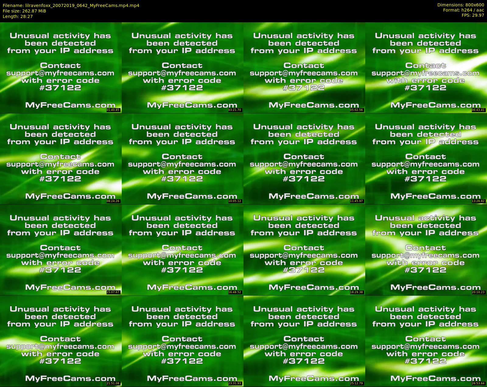
Task: Select the thumbnail stamped 05:02.56
Action: click(304, 67)
